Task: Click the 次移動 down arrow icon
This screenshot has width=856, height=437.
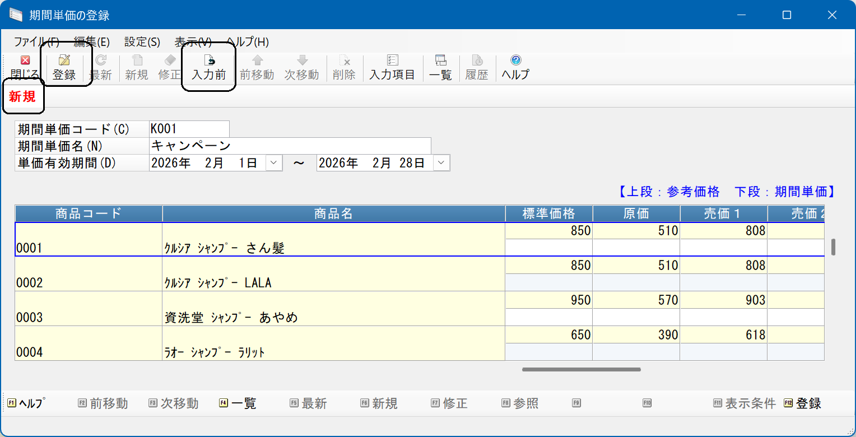Action: (x=302, y=61)
